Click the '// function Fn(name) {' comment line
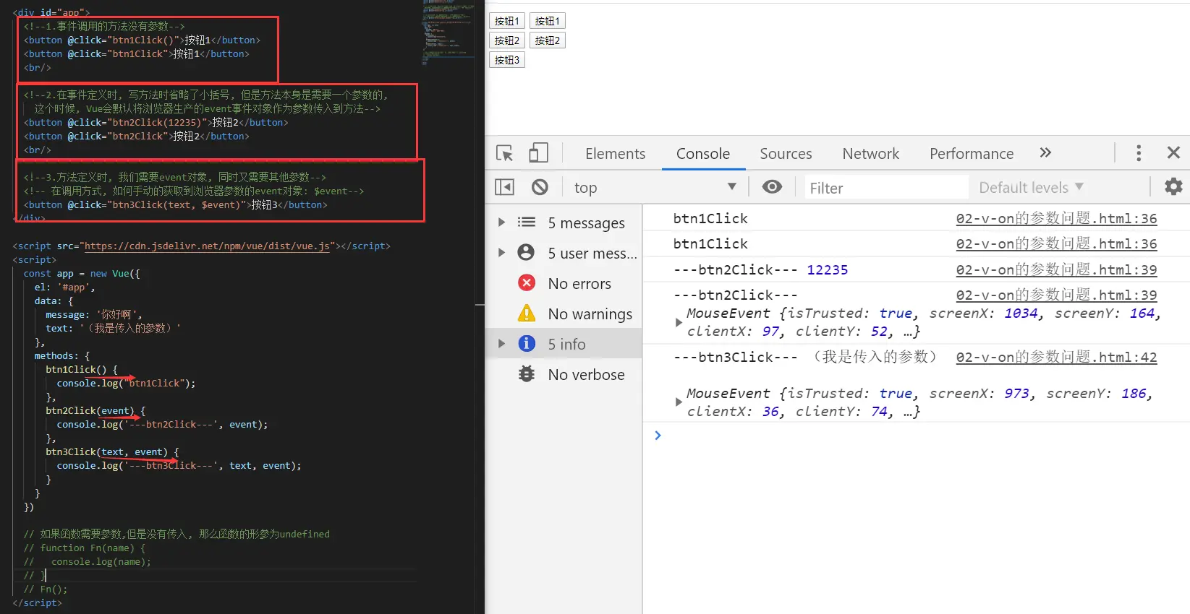 tap(84, 548)
